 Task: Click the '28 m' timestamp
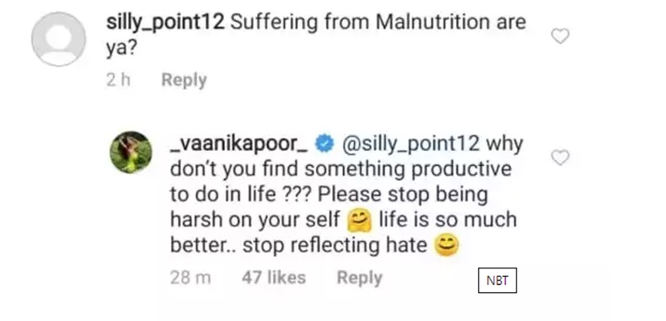pos(193,277)
